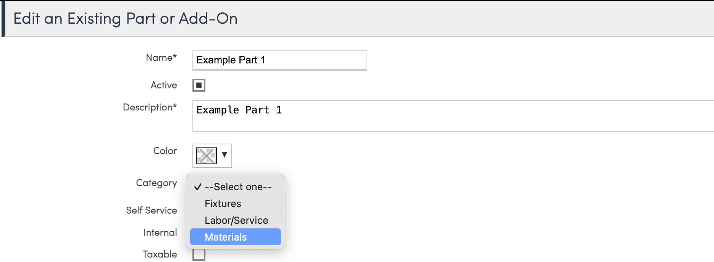Click the Active label text
The image size is (714, 262).
click(x=164, y=85)
